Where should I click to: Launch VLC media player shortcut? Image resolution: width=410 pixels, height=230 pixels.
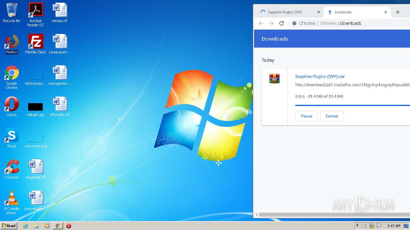[x=12, y=203]
